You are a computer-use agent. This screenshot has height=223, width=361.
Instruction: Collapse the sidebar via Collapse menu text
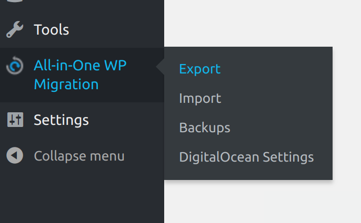click(79, 156)
